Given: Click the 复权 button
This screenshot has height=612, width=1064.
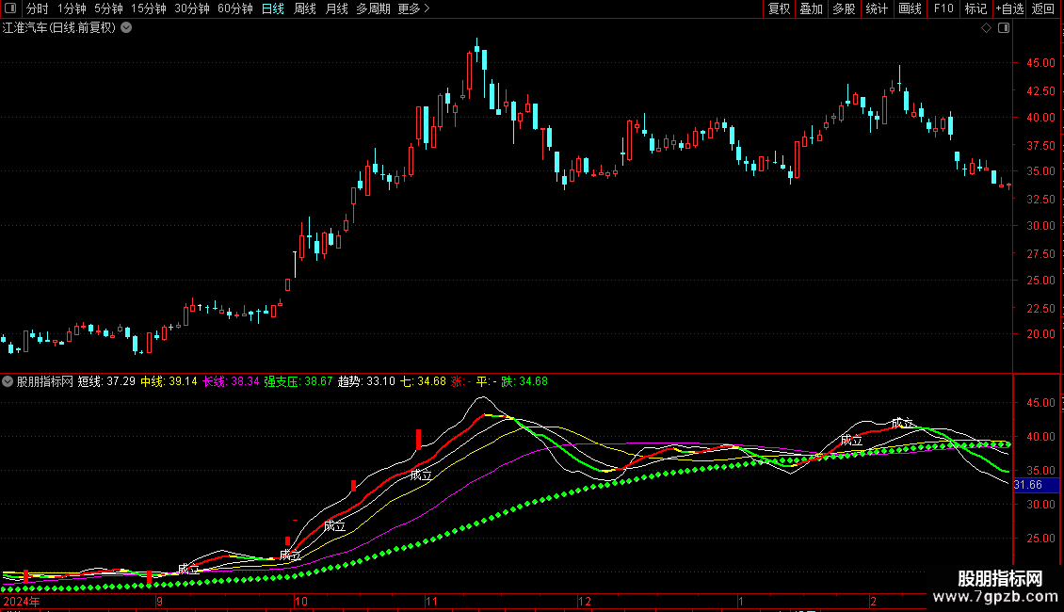Looking at the screenshot, I should [779, 8].
